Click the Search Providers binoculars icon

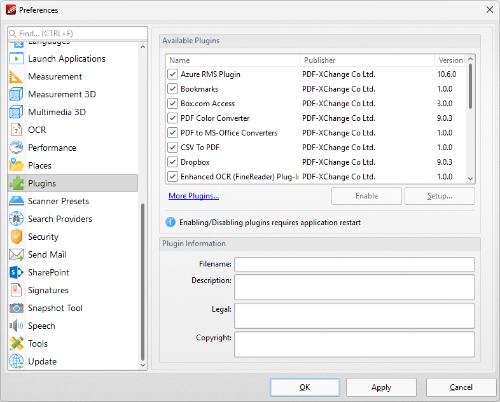point(17,219)
